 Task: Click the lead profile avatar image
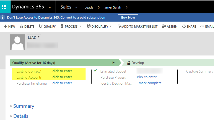(18, 42)
